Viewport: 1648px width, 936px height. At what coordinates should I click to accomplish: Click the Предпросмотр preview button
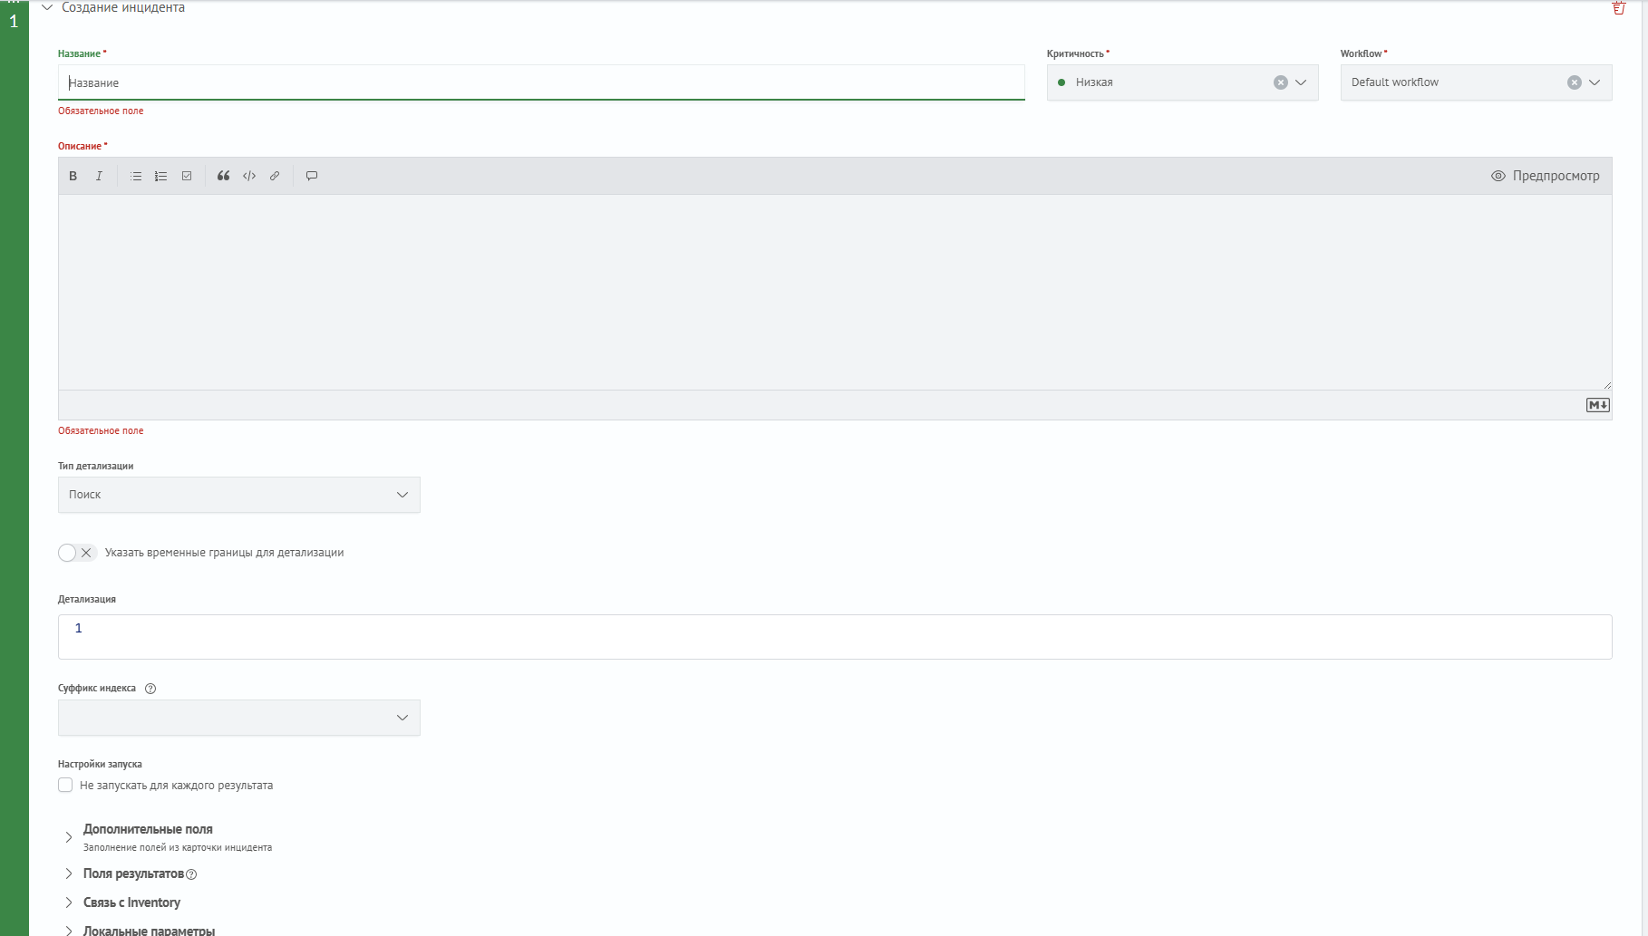1546,176
